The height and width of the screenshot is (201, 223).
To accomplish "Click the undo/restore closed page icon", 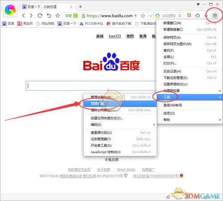I will tap(49, 16).
